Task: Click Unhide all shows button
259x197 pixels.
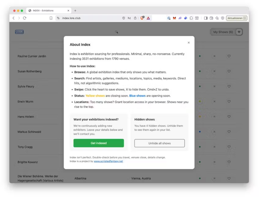Action: coord(159,143)
